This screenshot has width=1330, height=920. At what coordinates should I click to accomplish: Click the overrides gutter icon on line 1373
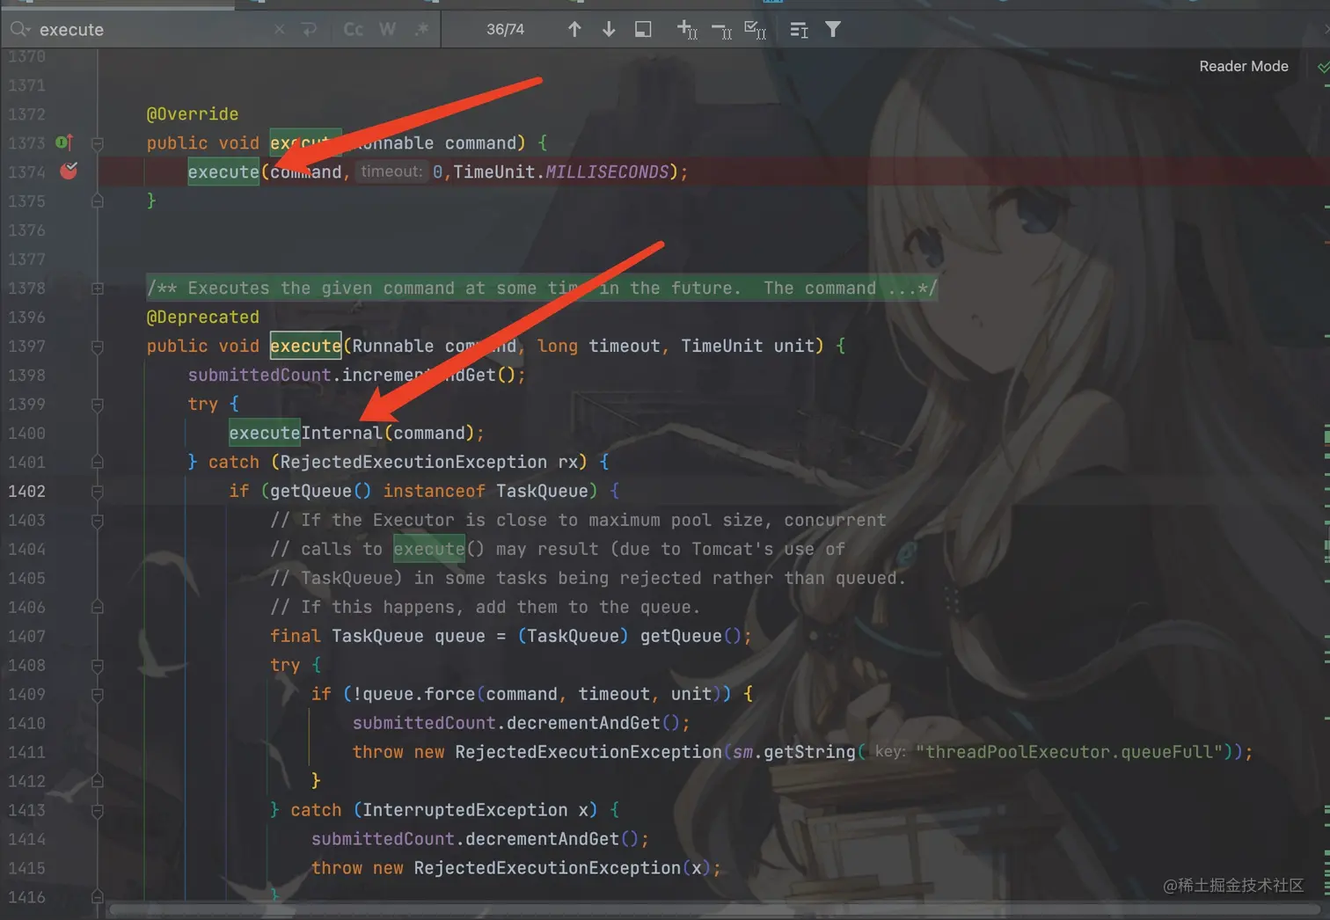click(x=64, y=142)
